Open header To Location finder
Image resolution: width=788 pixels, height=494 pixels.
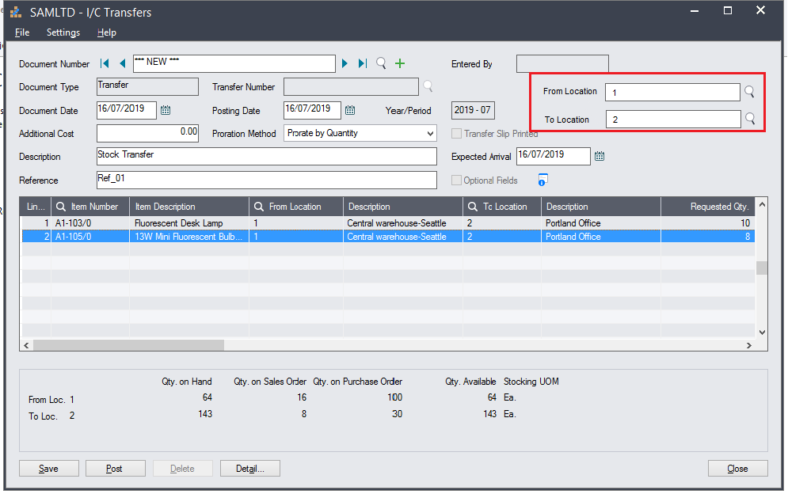click(750, 119)
